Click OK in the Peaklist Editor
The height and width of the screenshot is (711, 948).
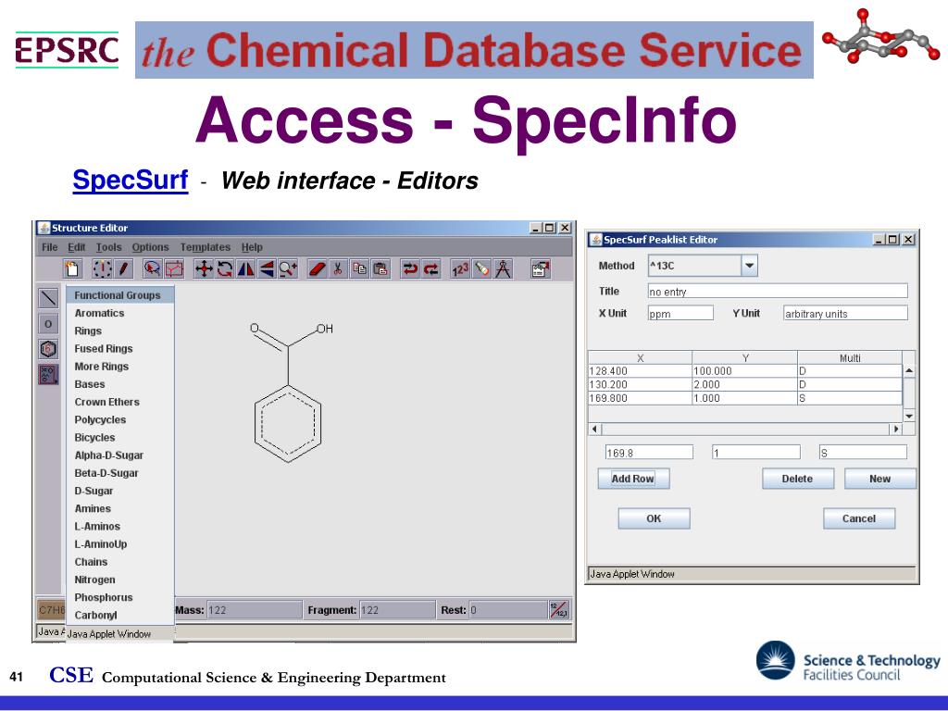tap(654, 518)
